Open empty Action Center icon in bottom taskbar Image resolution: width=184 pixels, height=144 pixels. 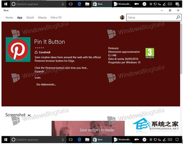(x=177, y=139)
